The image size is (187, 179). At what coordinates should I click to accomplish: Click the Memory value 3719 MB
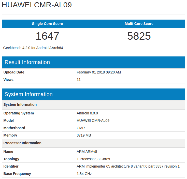84,135
